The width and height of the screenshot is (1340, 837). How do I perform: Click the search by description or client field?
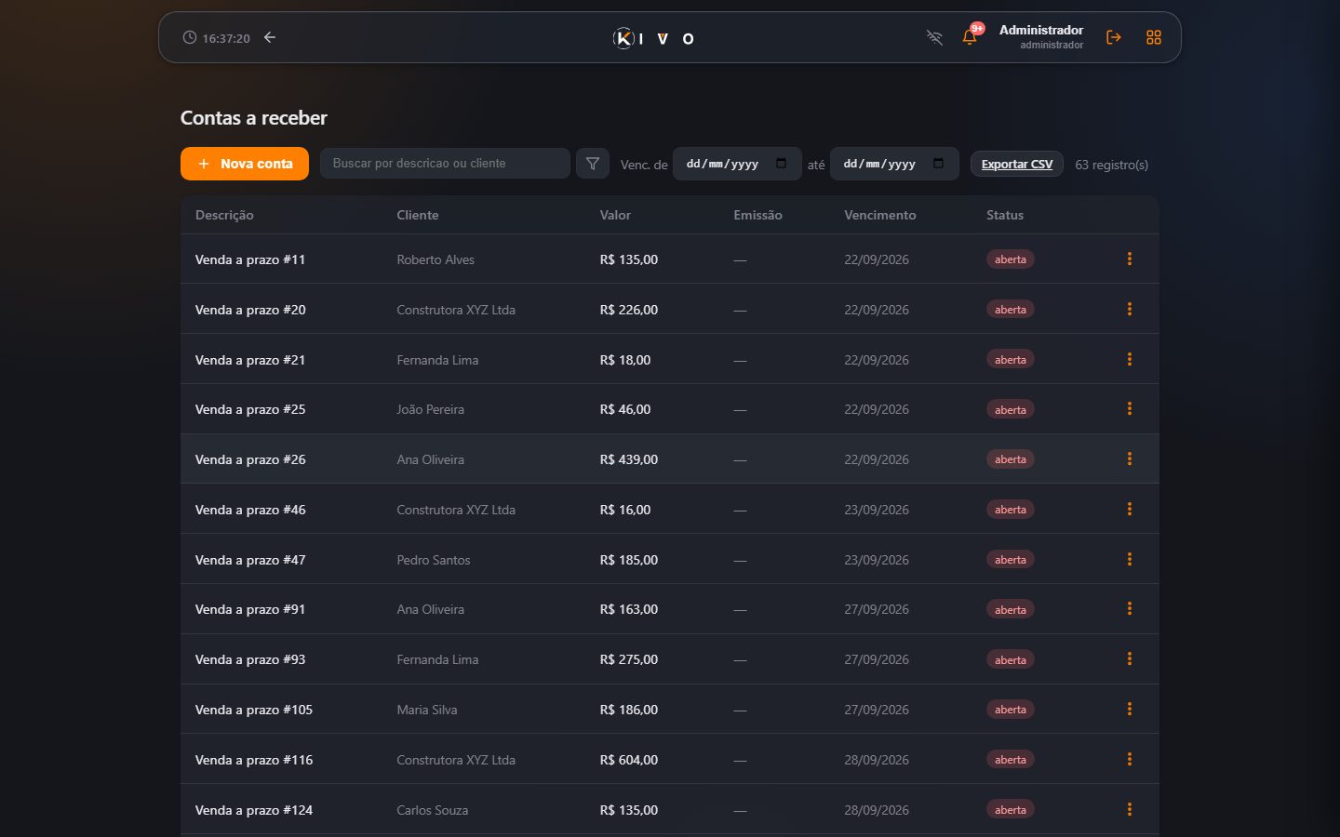pyautogui.click(x=445, y=163)
